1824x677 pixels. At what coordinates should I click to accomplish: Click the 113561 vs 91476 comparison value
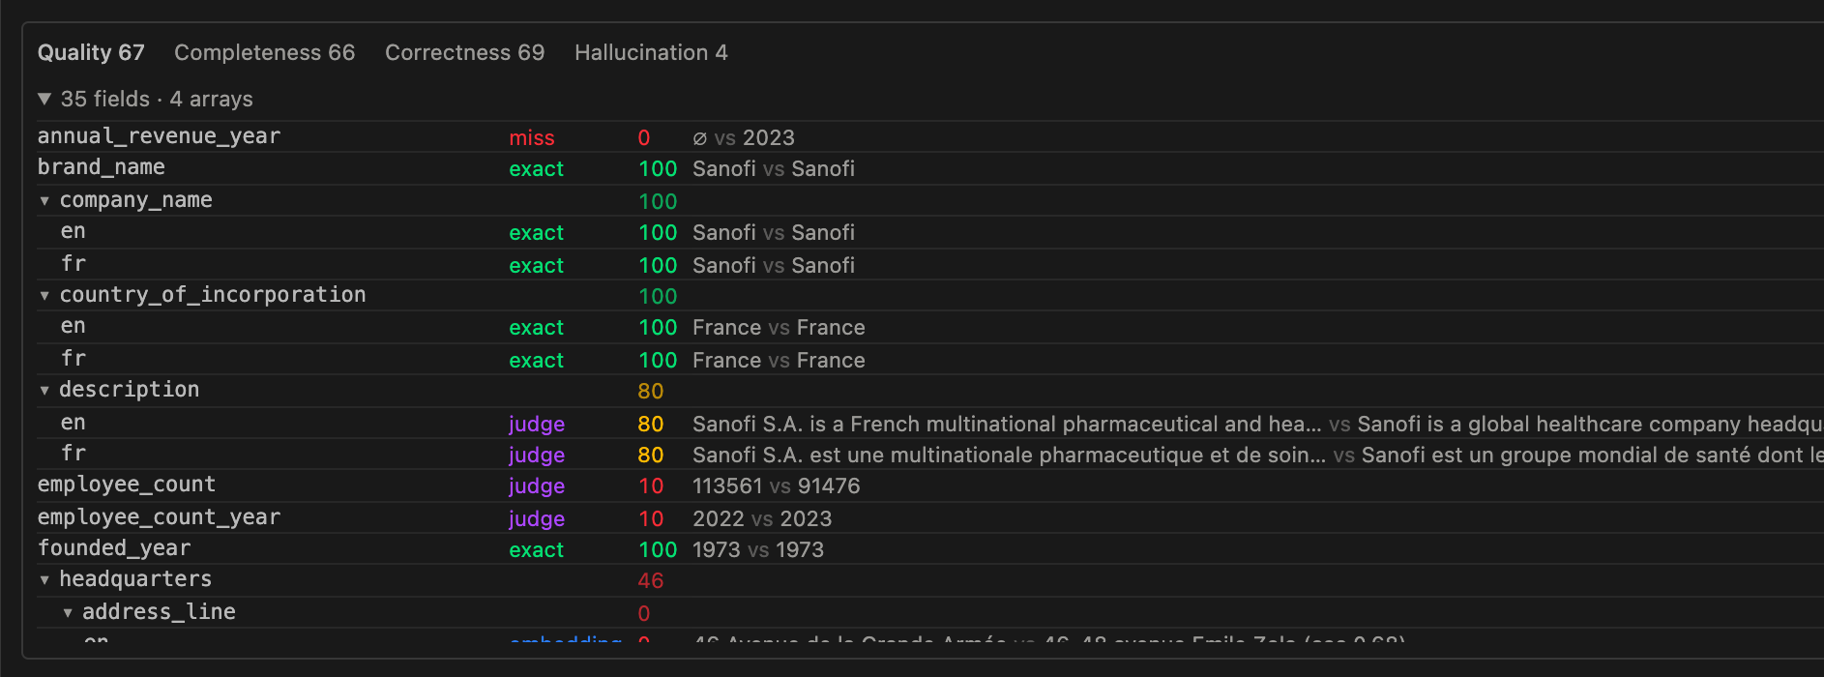click(x=777, y=486)
